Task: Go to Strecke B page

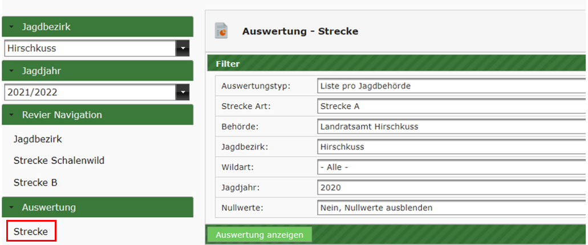Action: point(35,183)
